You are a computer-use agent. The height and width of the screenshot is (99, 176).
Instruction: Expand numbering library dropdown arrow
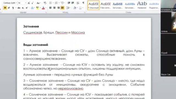pyautogui.click(x=59, y=3)
